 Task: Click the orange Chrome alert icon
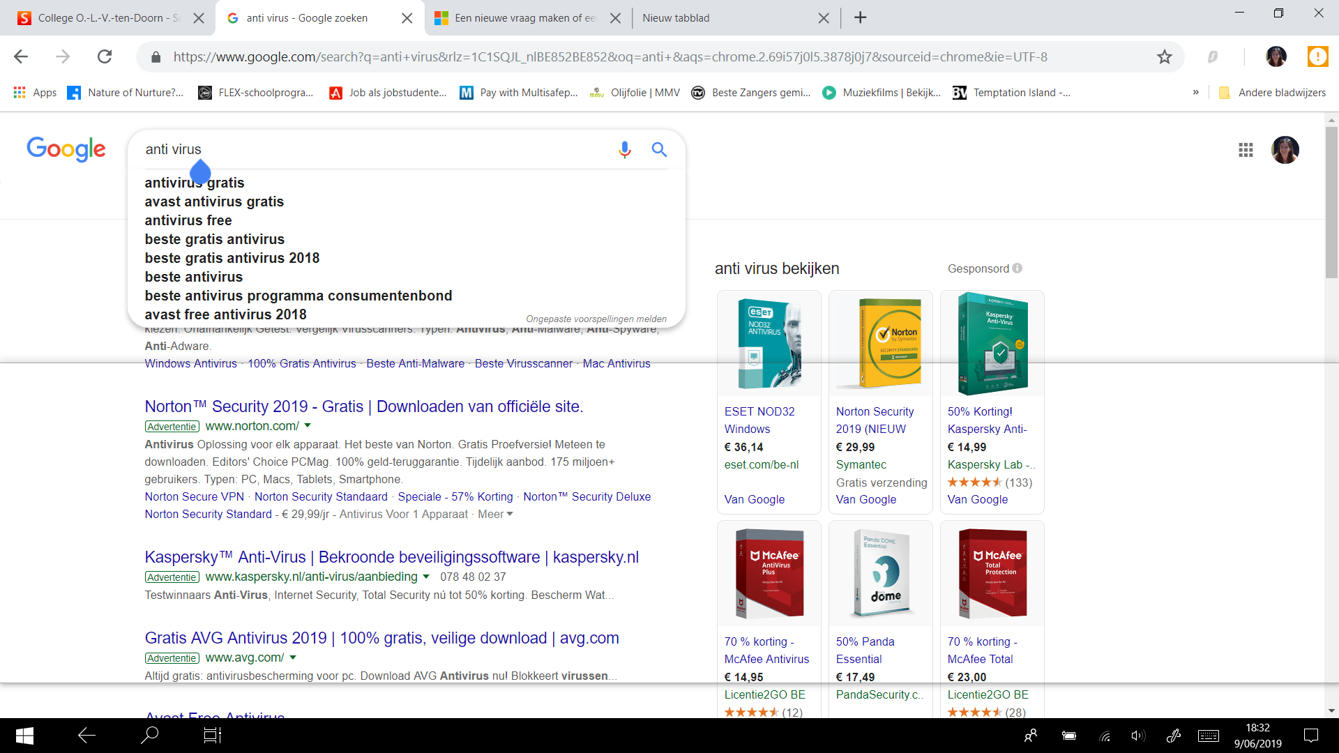click(x=1317, y=57)
